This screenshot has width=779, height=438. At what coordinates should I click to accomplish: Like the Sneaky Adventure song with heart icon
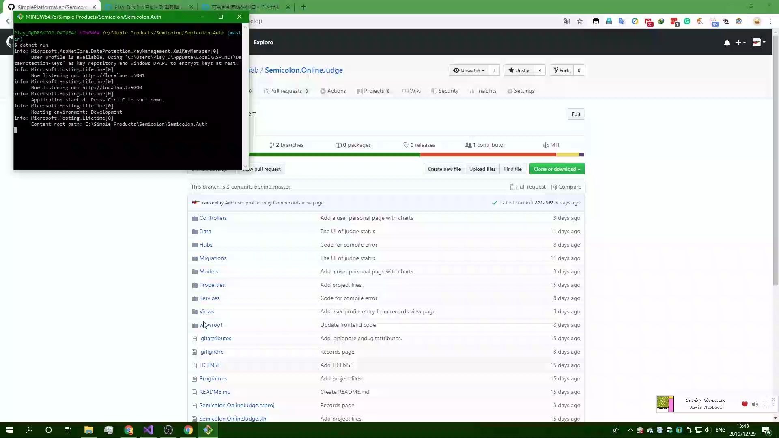pyautogui.click(x=745, y=404)
